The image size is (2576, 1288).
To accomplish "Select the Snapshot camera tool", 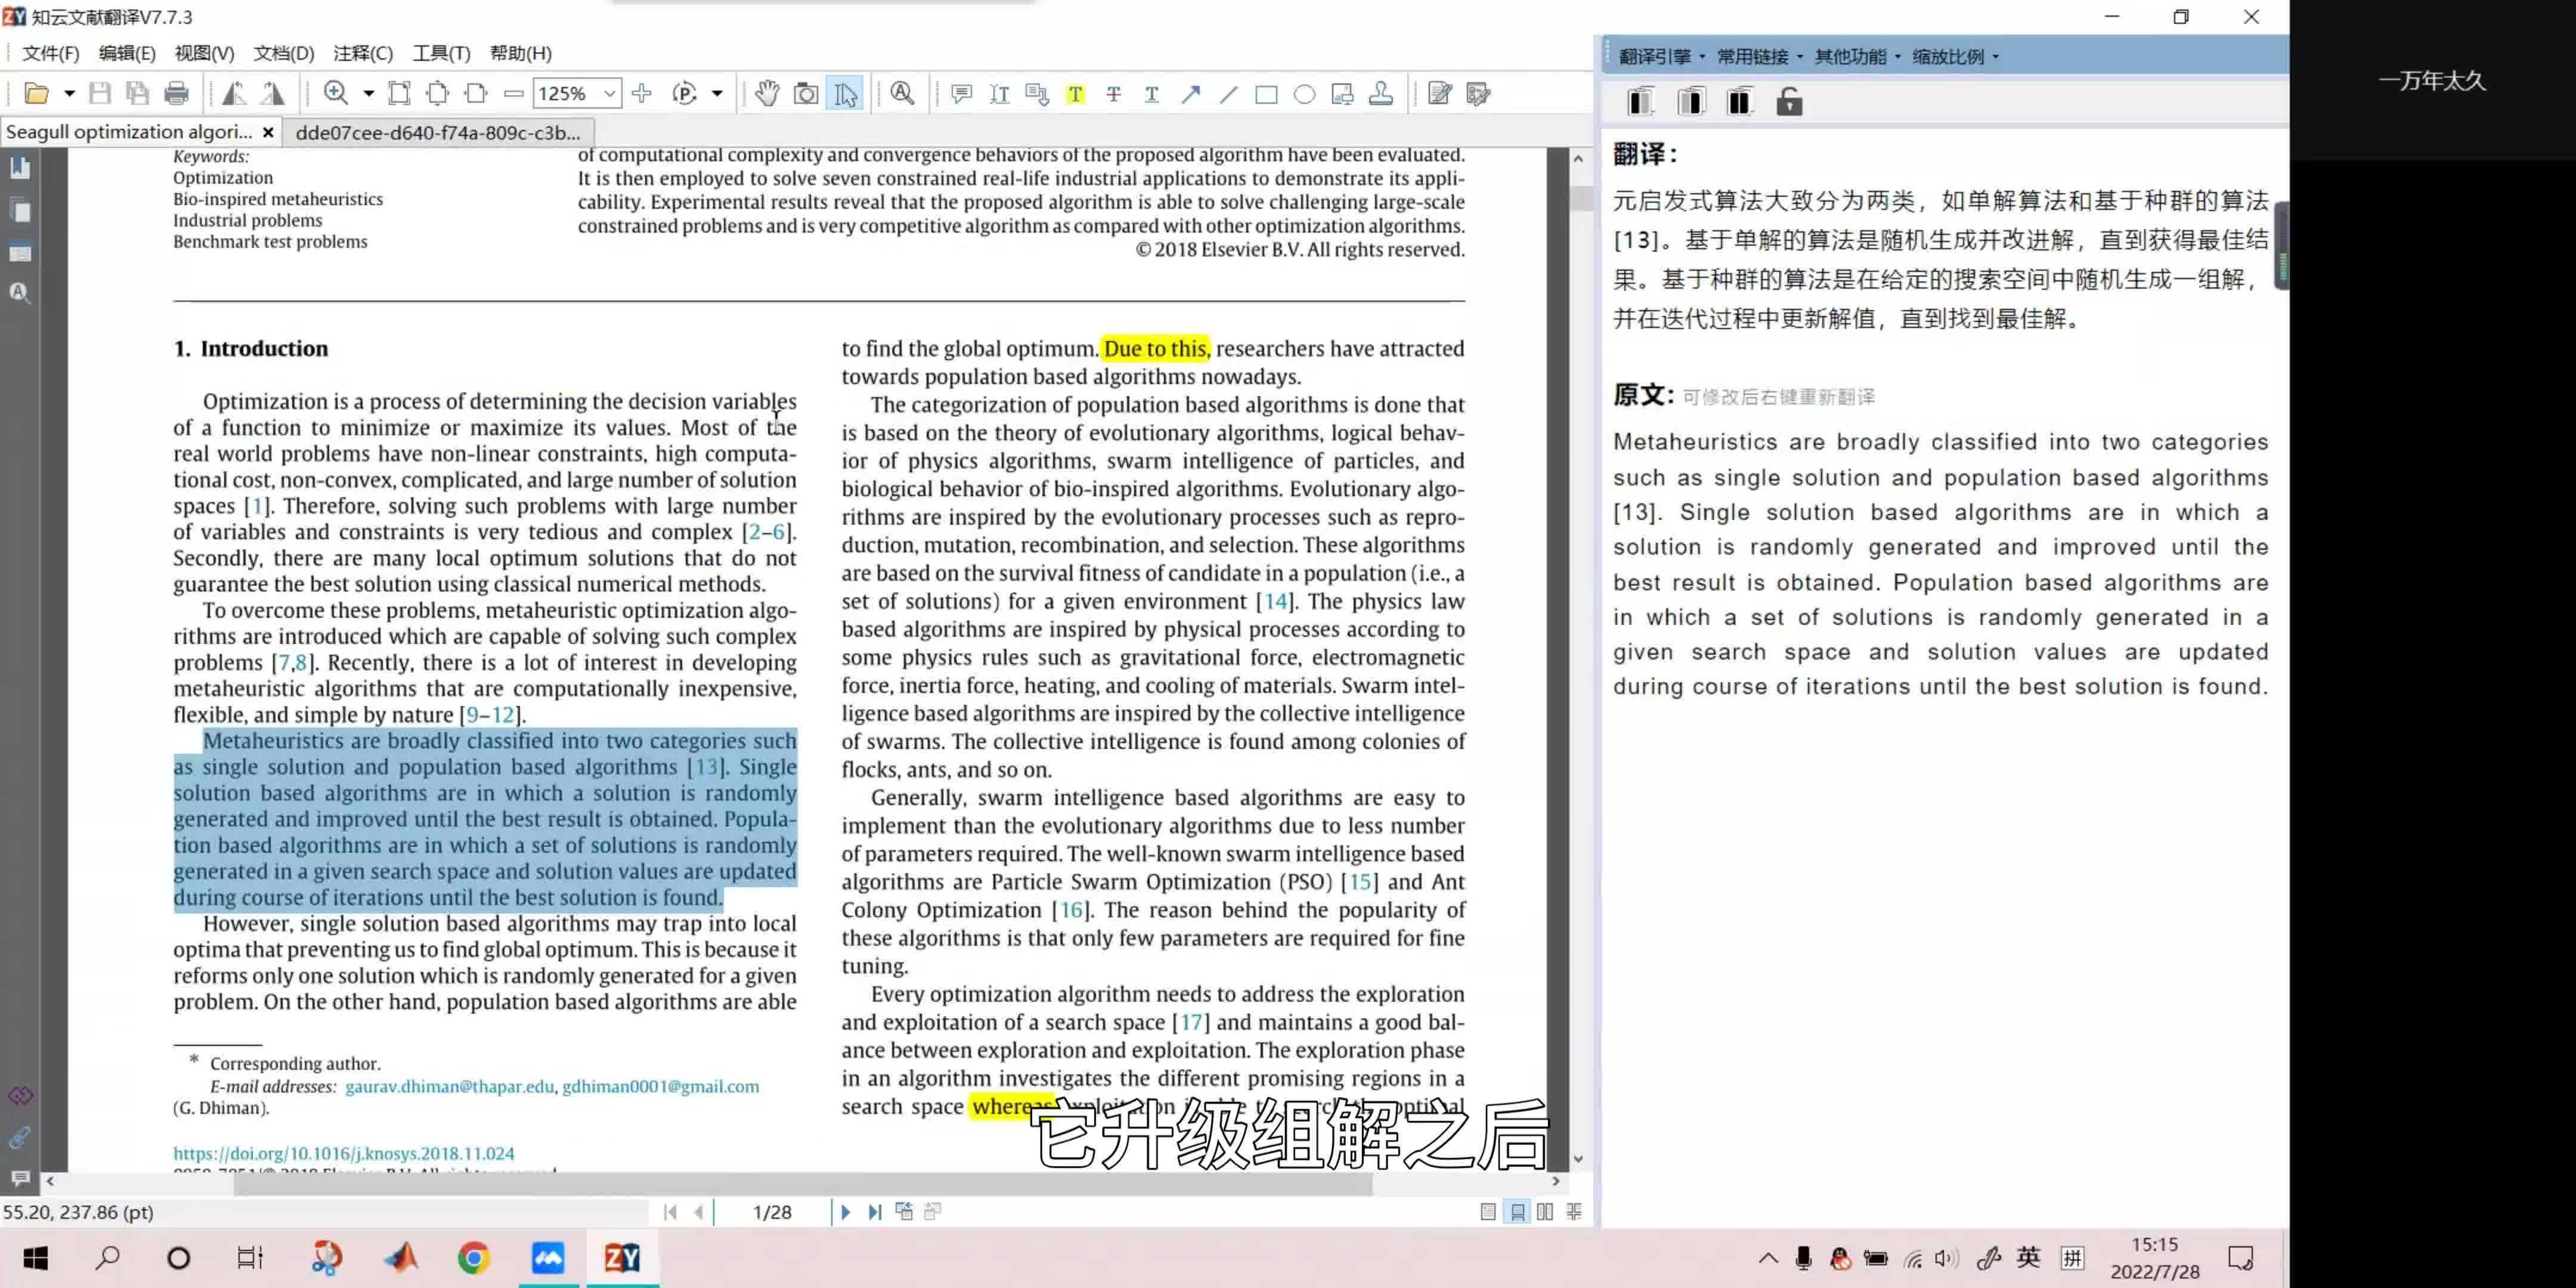I will pos(805,94).
